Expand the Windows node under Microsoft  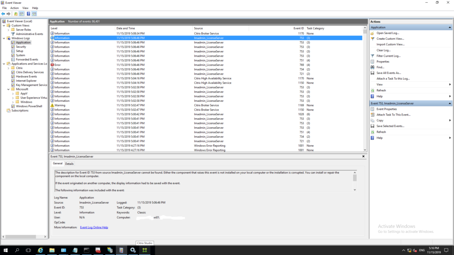(x=13, y=102)
